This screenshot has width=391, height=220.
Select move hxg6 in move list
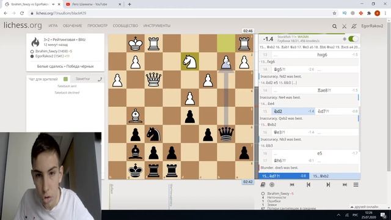click(x=337, y=54)
